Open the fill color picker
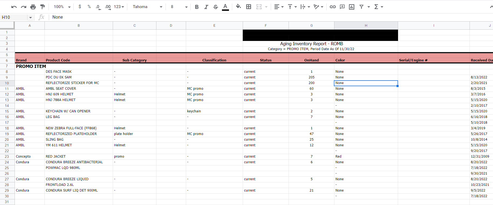 pyautogui.click(x=238, y=6)
